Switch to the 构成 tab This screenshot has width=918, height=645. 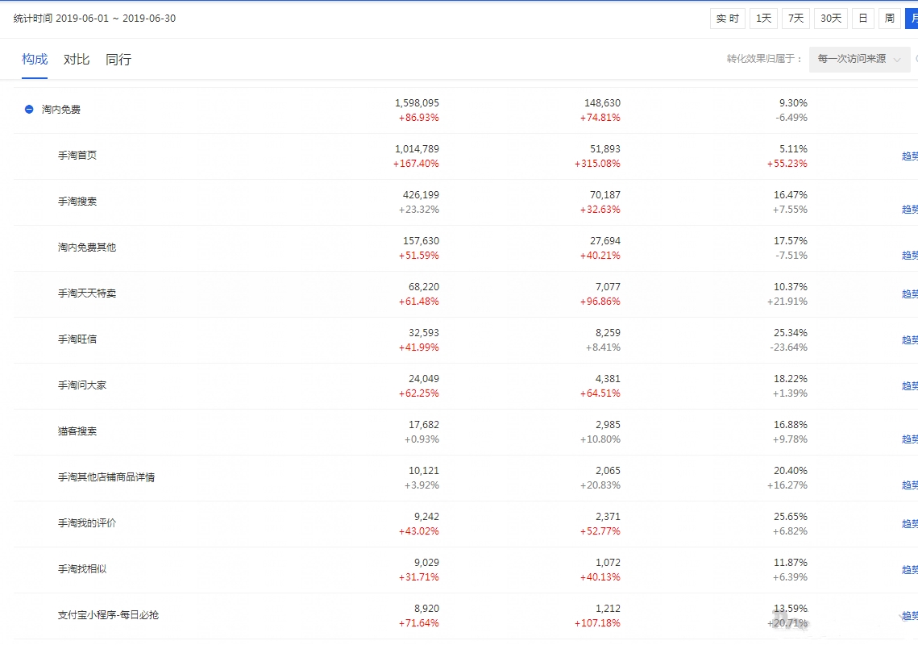35,60
